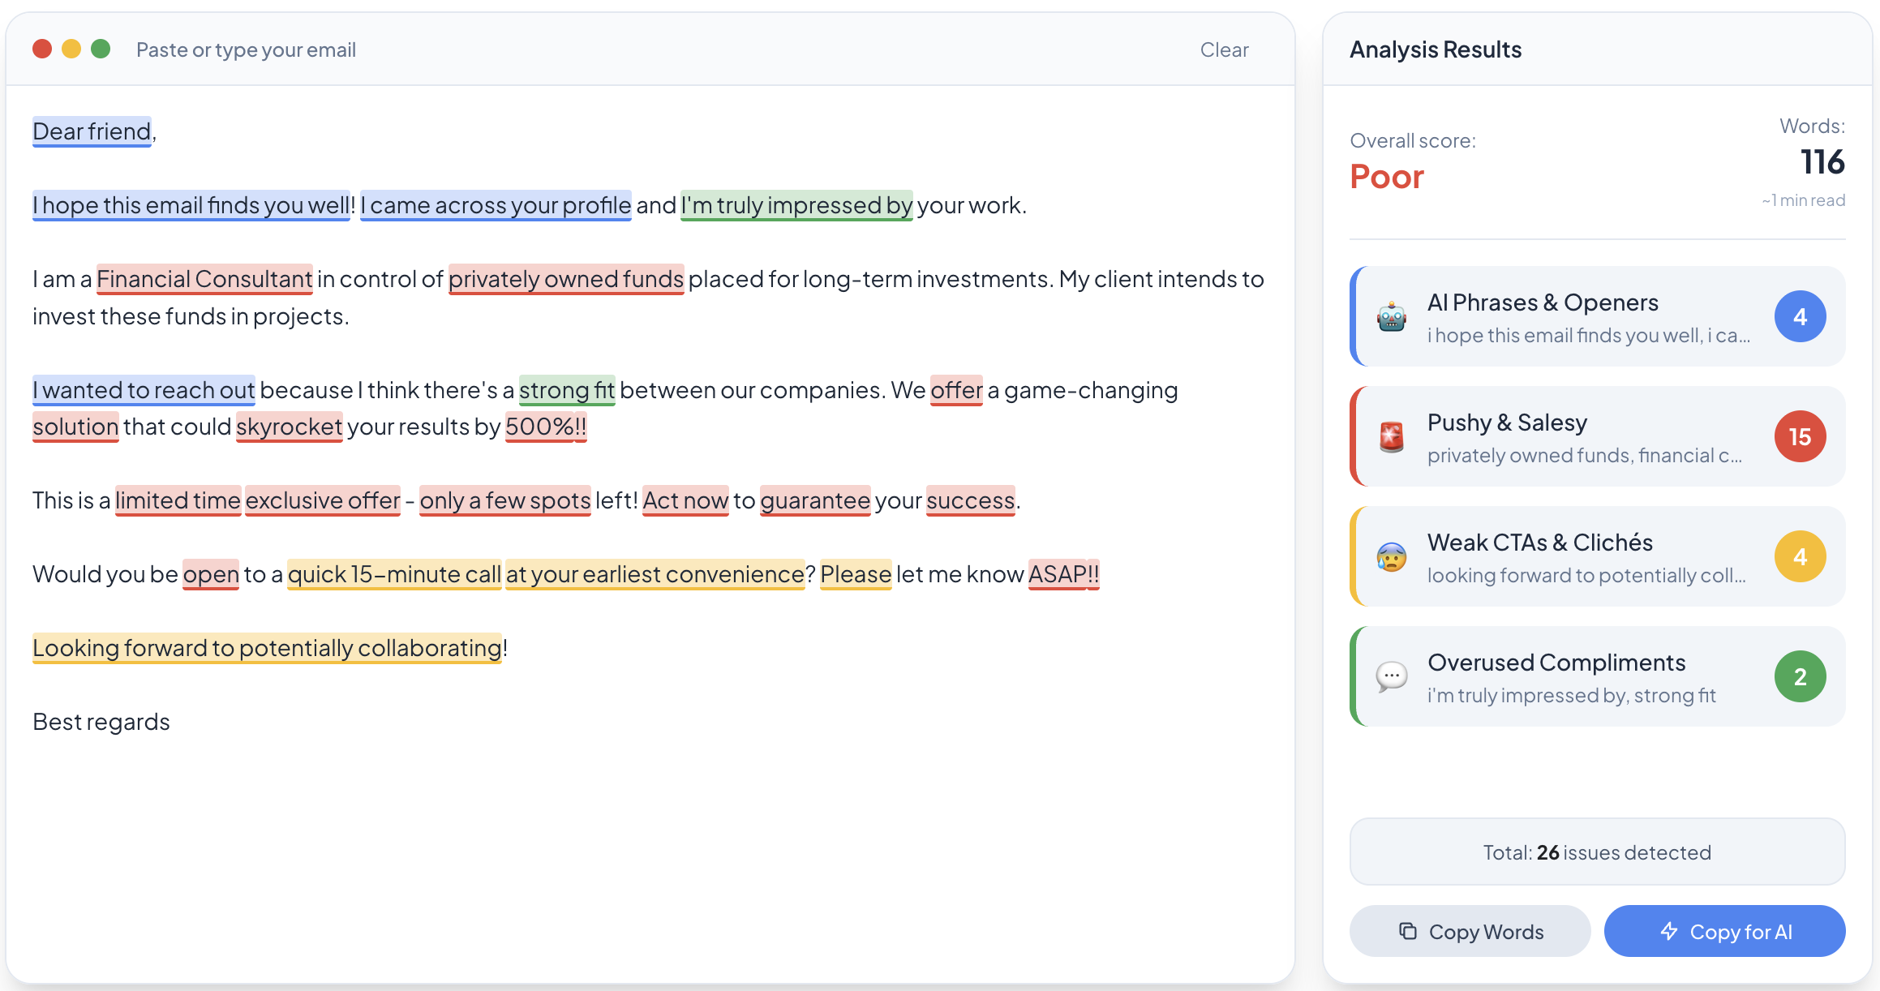This screenshot has height=991, width=1880.
Task: Click the speech bubble icon on Overused Compliments
Action: coord(1392,676)
